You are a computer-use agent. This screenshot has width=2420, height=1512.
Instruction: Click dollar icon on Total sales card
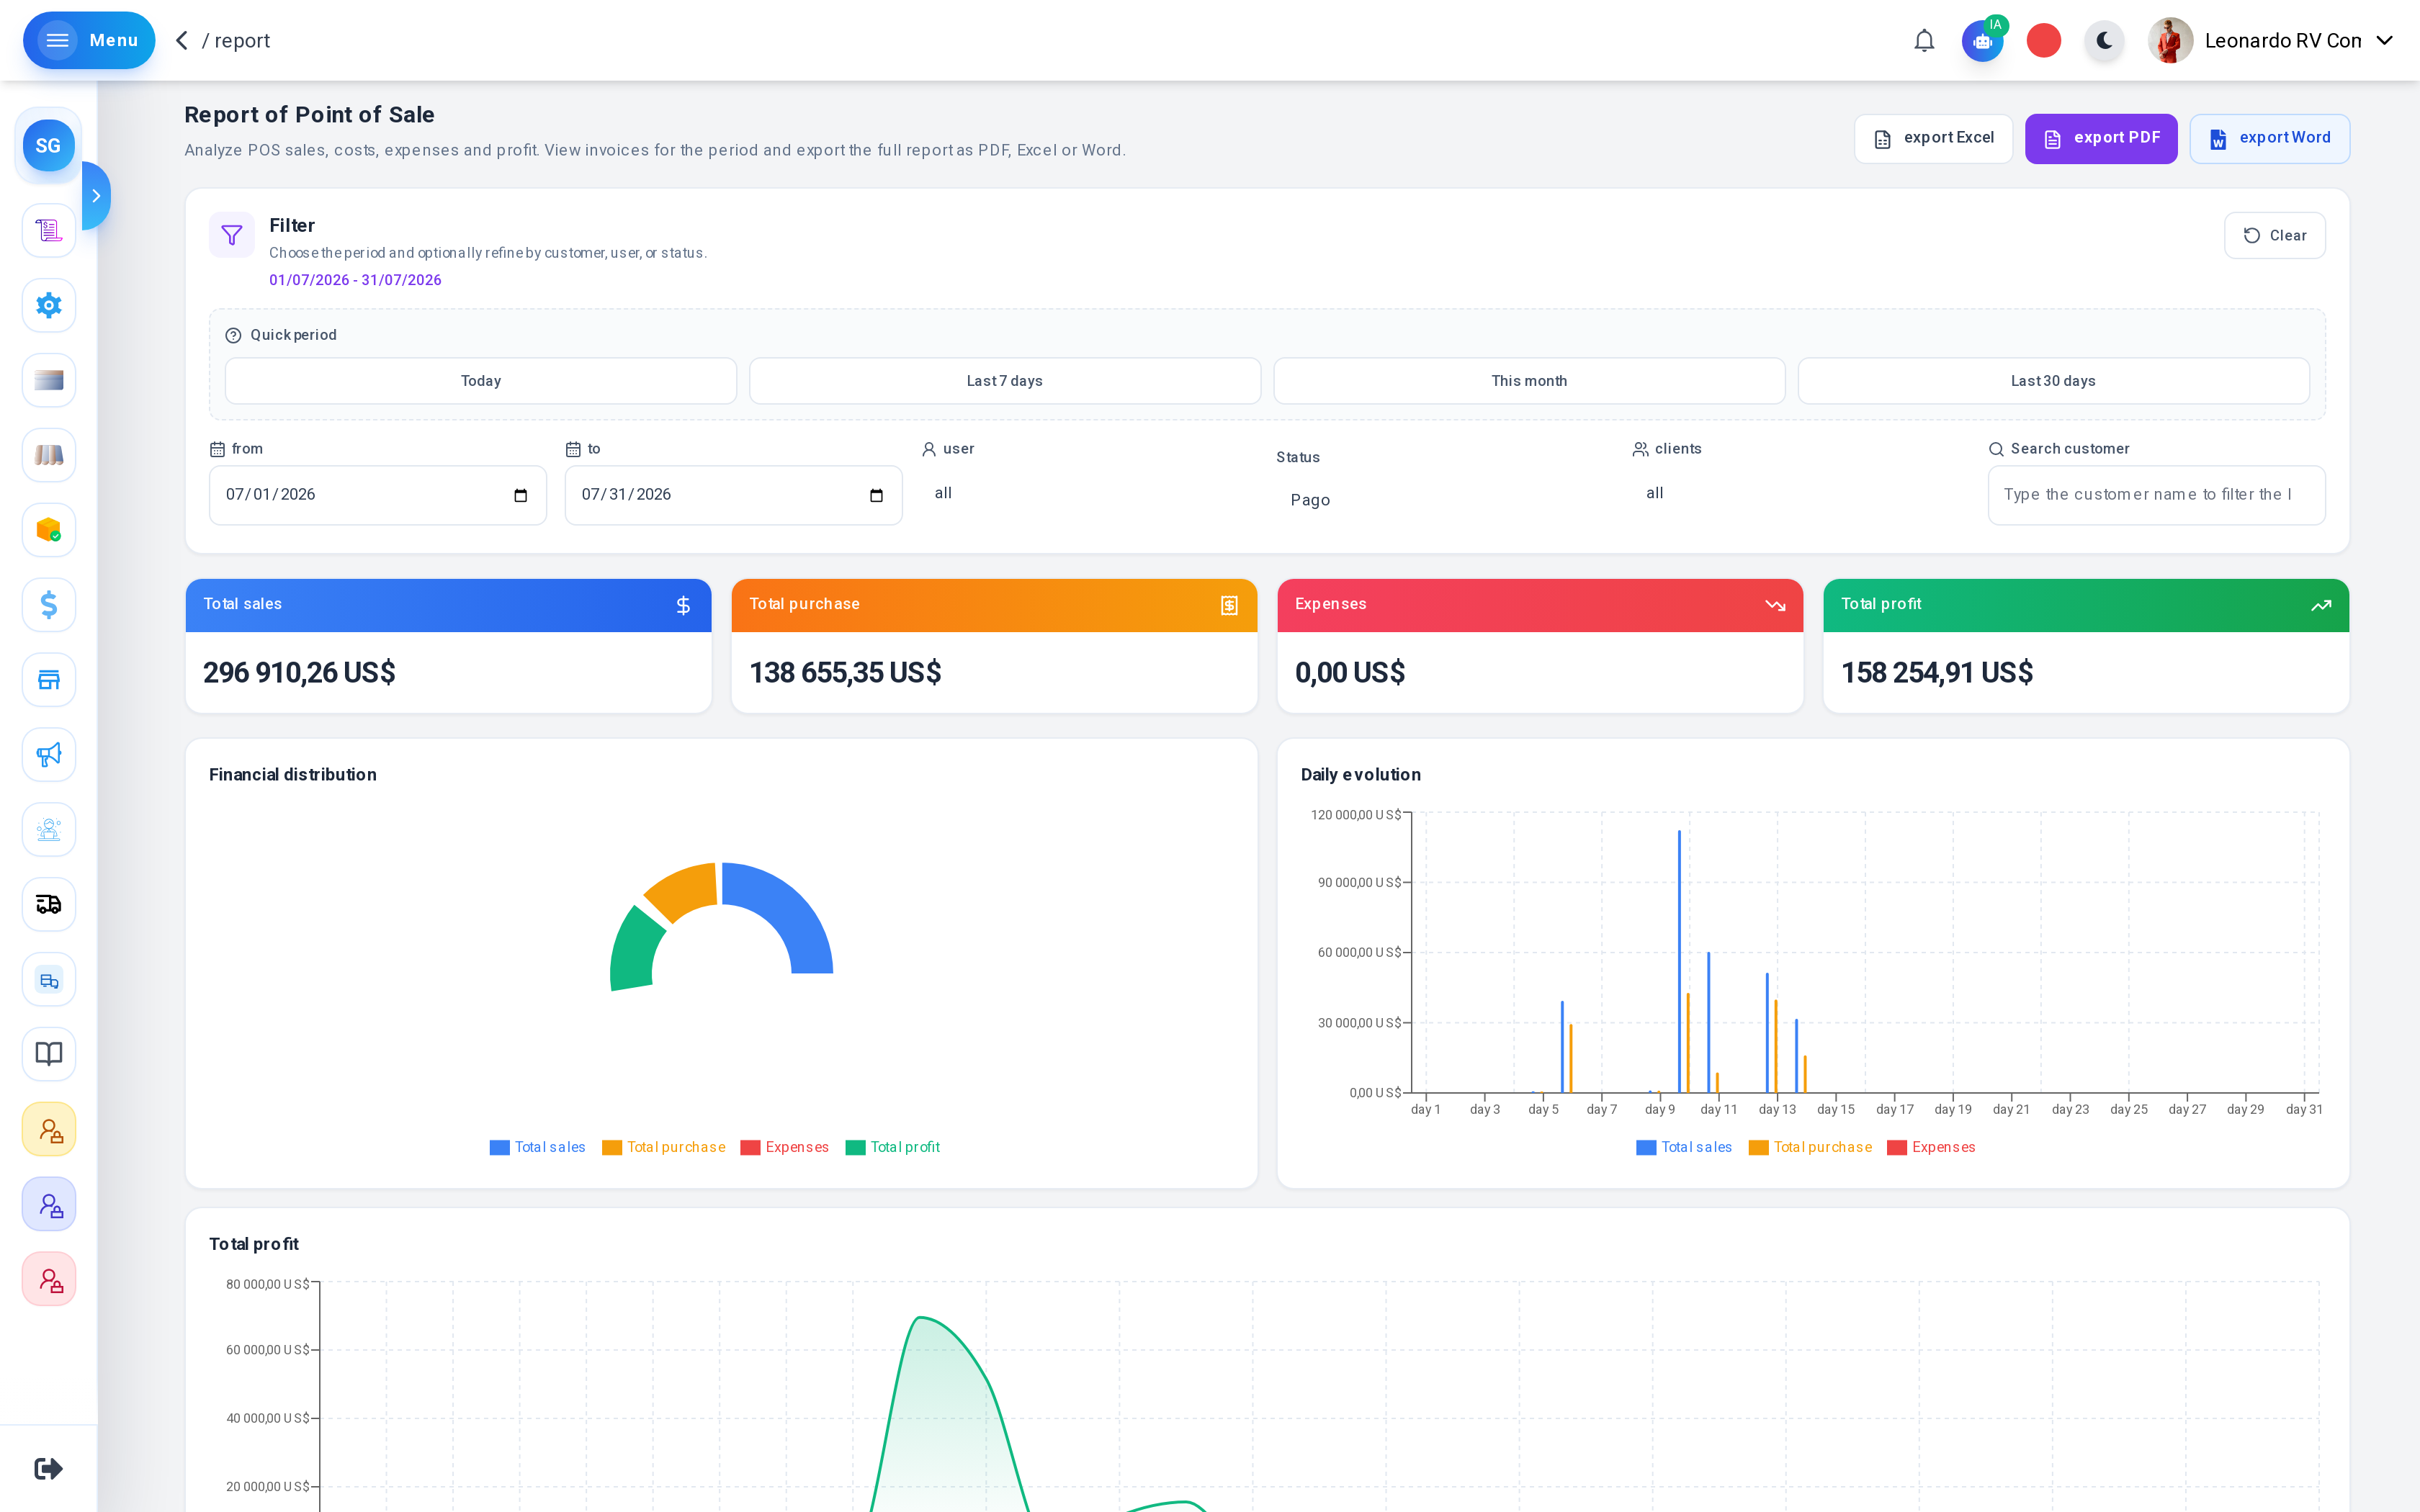pyautogui.click(x=683, y=605)
